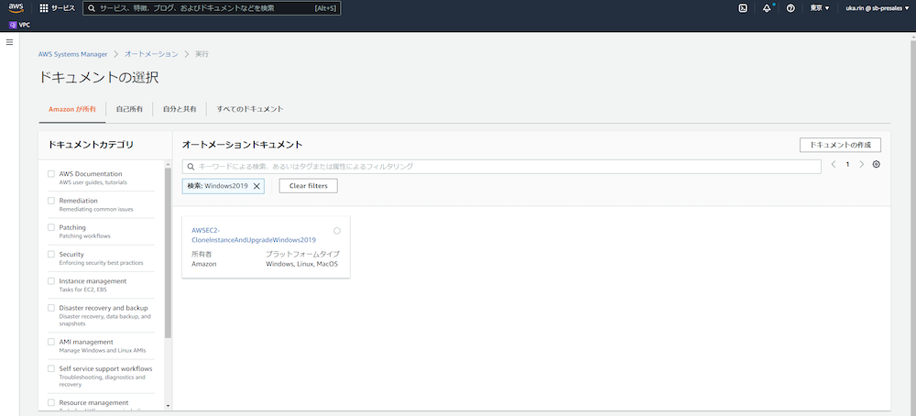This screenshot has width=916, height=416.
Task: Click the ドキュメントの作成 button
Action: point(840,145)
